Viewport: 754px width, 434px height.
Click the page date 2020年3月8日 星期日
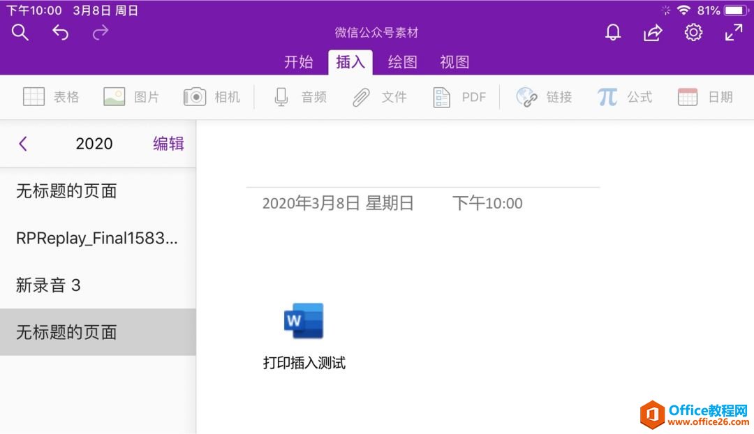point(338,203)
